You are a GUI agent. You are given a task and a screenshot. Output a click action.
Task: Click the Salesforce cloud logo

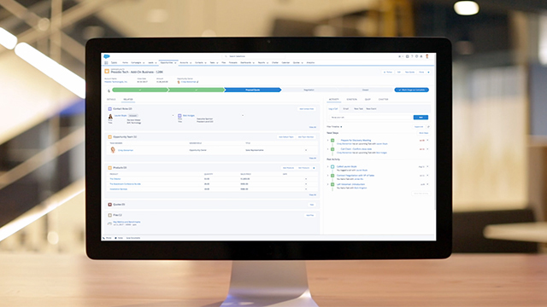point(107,56)
